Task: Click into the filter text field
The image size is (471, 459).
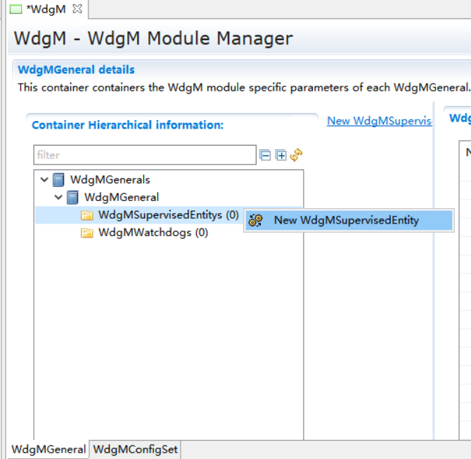Action: pyautogui.click(x=144, y=155)
